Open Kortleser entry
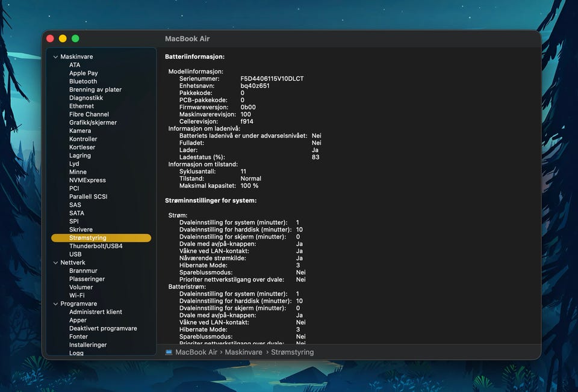The image size is (578, 392). pos(82,147)
